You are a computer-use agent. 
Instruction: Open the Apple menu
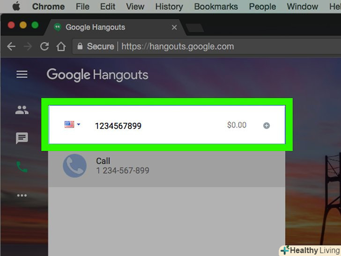pos(16,7)
